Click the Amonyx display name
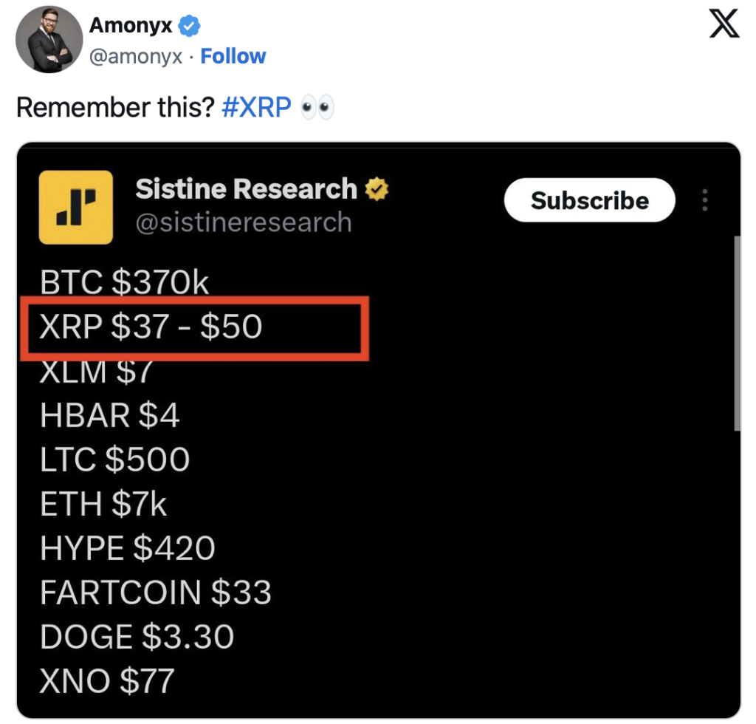Viewport: 756px width, 724px height. 130,24
